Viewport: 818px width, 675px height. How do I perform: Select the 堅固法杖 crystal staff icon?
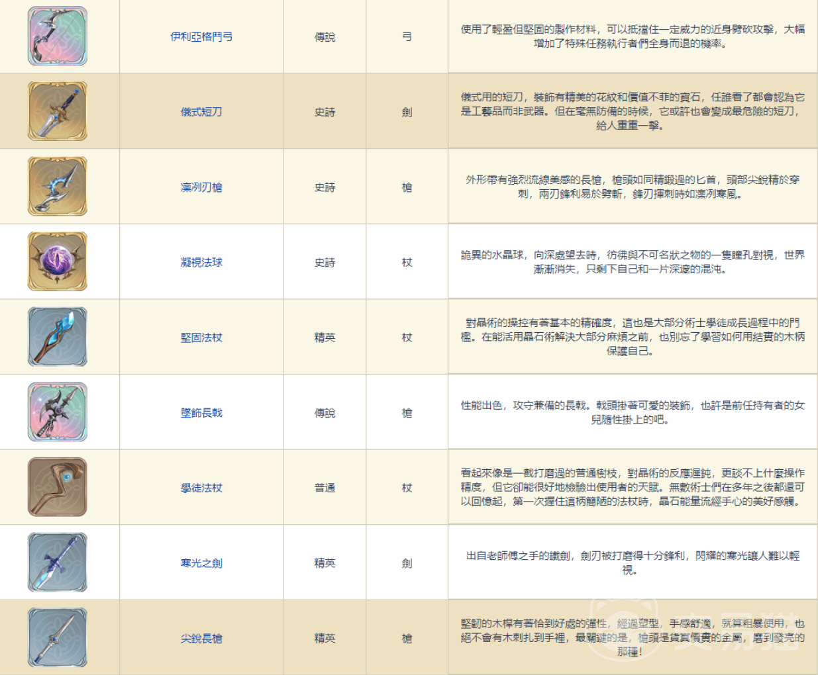point(58,337)
